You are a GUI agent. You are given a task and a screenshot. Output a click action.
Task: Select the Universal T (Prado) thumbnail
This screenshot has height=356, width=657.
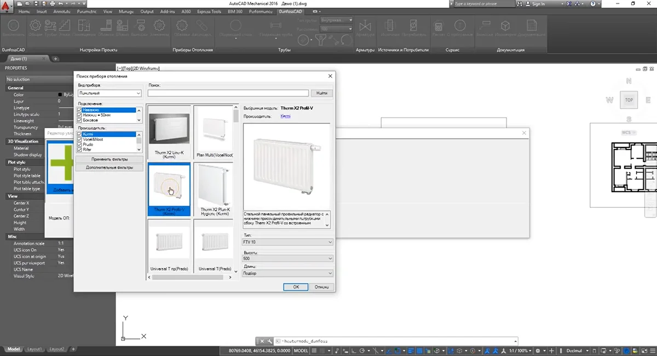tap(215, 246)
